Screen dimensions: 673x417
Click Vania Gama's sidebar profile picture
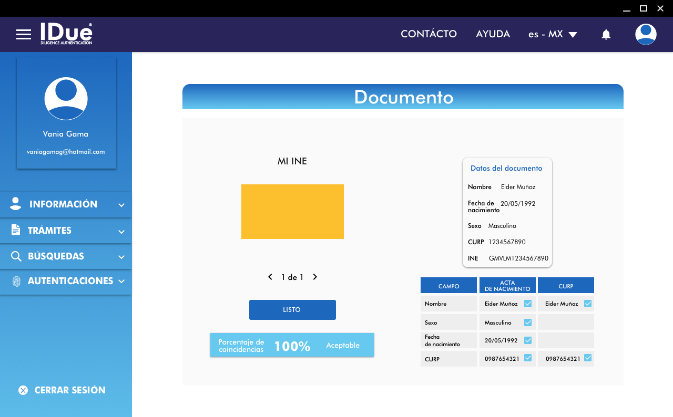[x=66, y=99]
